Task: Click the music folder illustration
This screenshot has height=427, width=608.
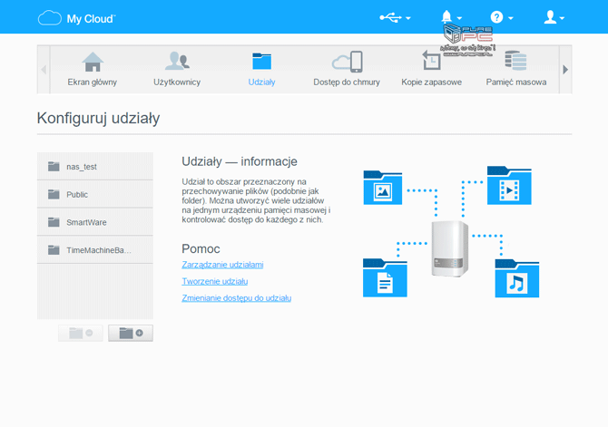Action: click(517, 278)
